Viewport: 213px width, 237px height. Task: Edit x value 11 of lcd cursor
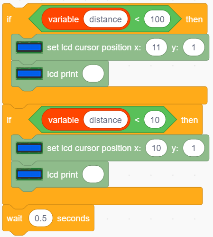pyautogui.click(x=156, y=47)
